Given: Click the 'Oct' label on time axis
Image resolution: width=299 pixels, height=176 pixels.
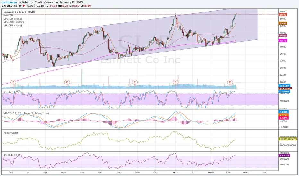Looking at the screenshot, I should click(155, 172).
